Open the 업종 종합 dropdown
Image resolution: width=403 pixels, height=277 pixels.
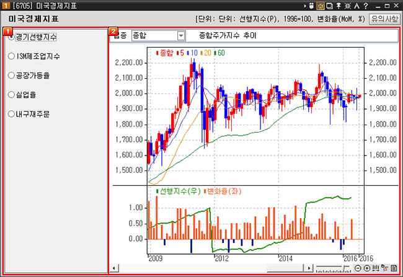point(181,36)
